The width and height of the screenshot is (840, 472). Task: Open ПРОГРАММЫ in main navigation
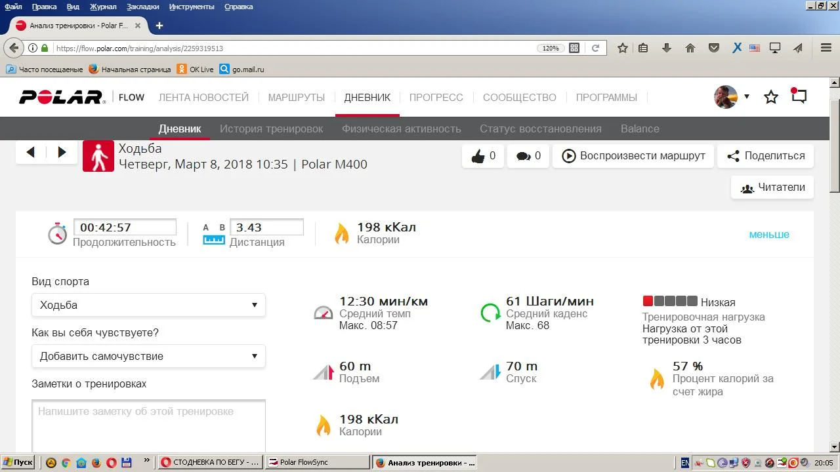[606, 98]
